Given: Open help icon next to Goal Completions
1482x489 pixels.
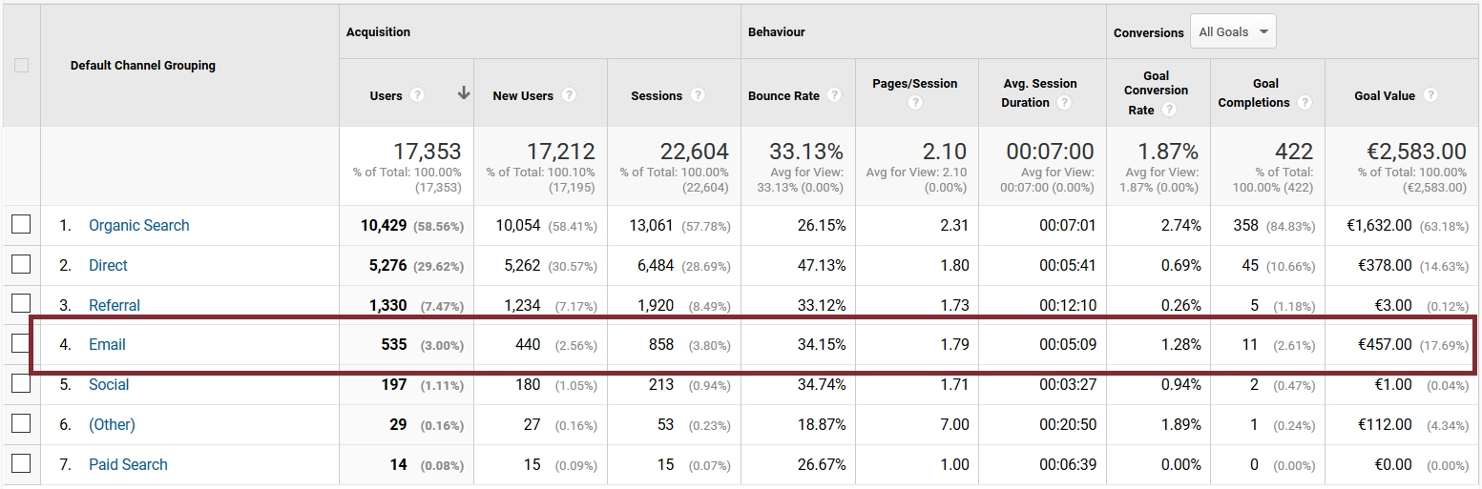Looking at the screenshot, I should click(x=1305, y=103).
